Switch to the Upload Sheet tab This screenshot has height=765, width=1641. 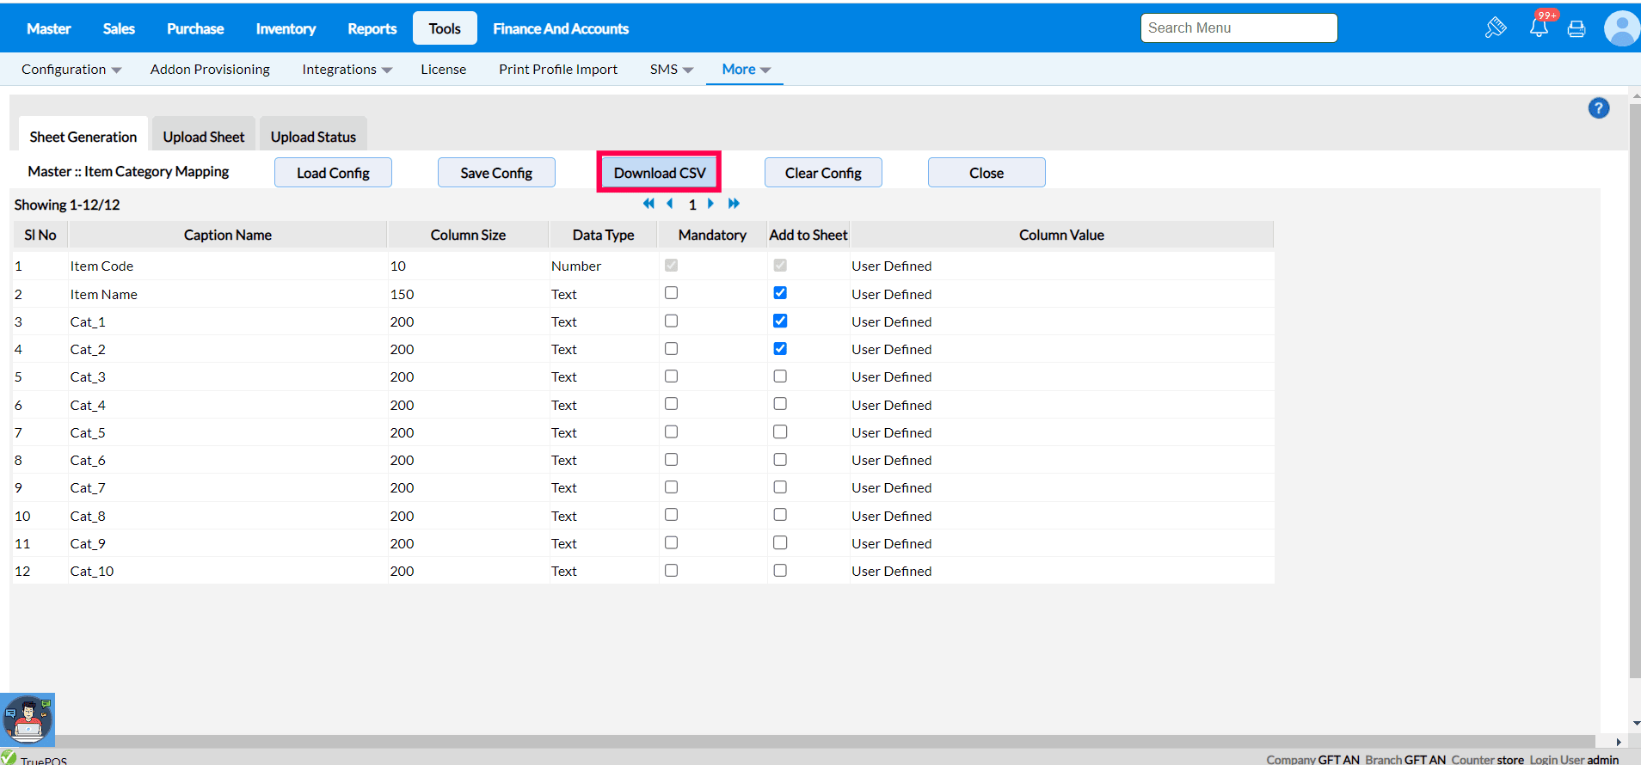(204, 137)
